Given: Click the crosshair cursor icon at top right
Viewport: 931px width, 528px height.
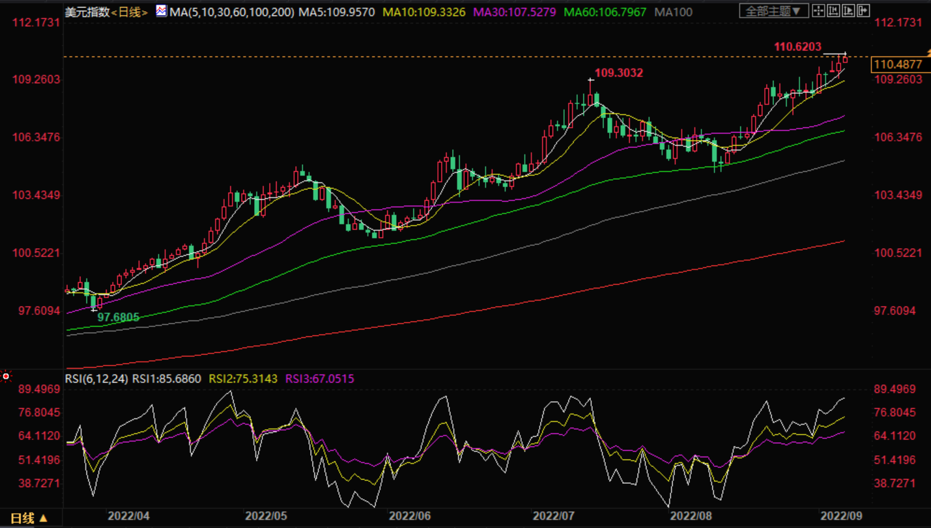Looking at the screenshot, I should (x=818, y=11).
